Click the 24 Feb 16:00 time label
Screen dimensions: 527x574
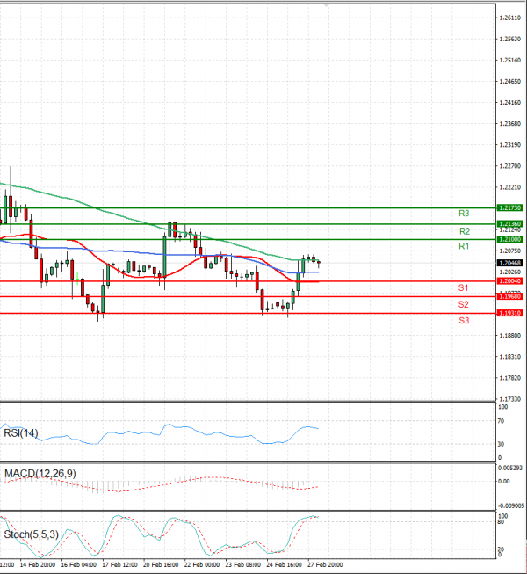[285, 565]
